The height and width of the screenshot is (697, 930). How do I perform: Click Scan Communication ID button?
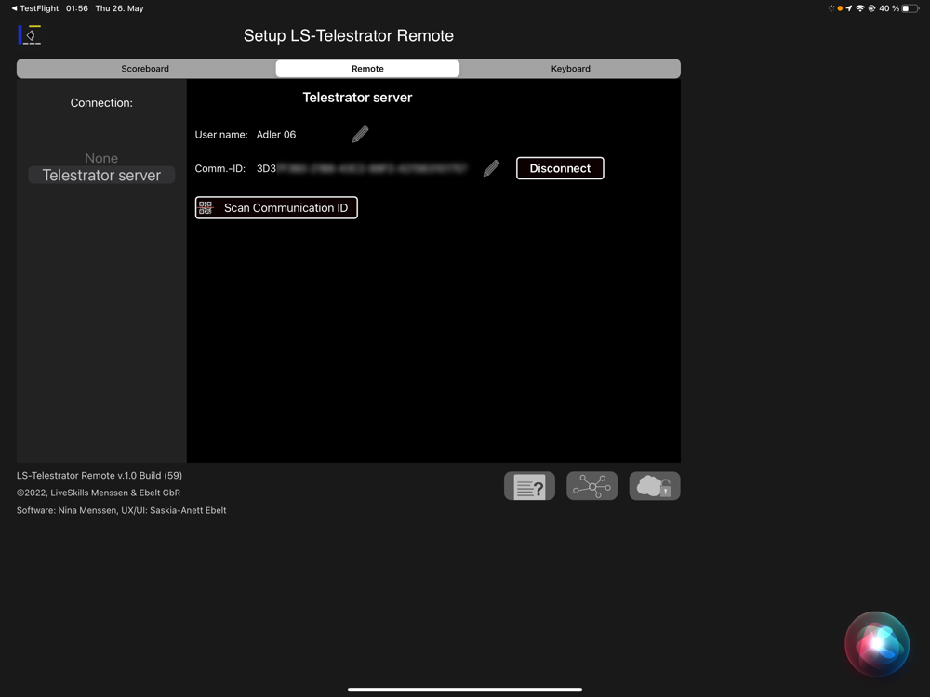tap(276, 208)
